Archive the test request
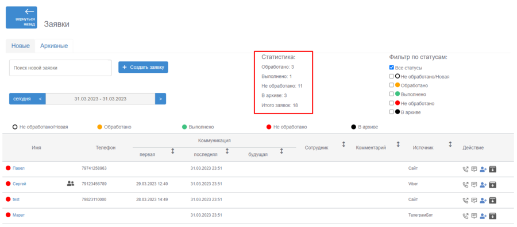 (493, 201)
